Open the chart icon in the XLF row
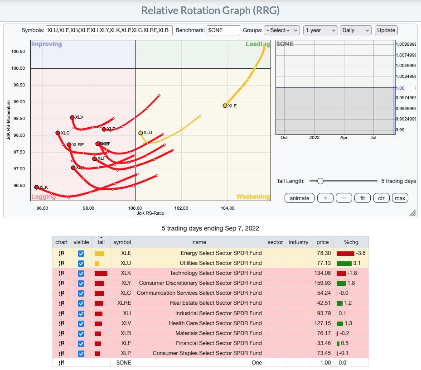 [62, 343]
